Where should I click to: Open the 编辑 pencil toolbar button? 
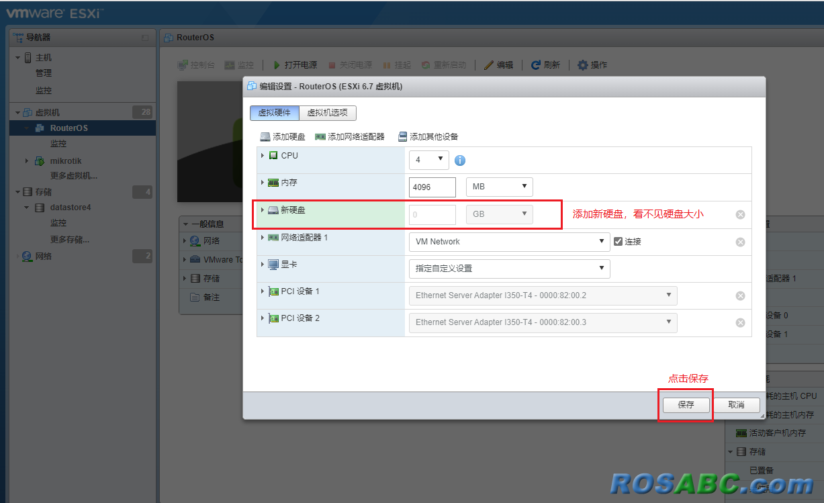tap(498, 65)
